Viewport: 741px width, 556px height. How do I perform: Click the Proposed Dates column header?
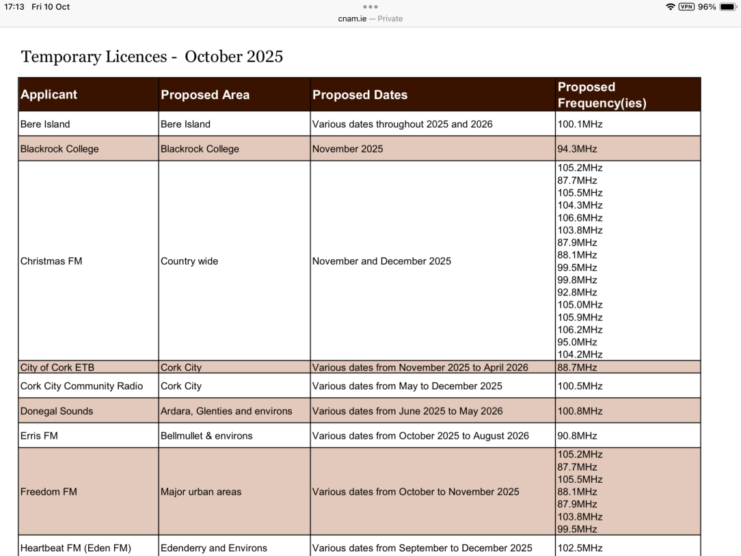coord(433,94)
